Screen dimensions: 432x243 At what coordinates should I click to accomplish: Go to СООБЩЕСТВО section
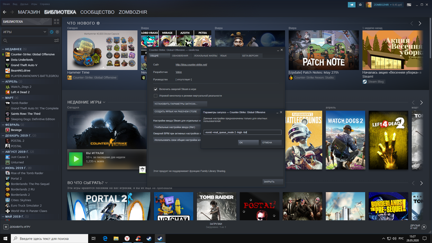coord(97,12)
